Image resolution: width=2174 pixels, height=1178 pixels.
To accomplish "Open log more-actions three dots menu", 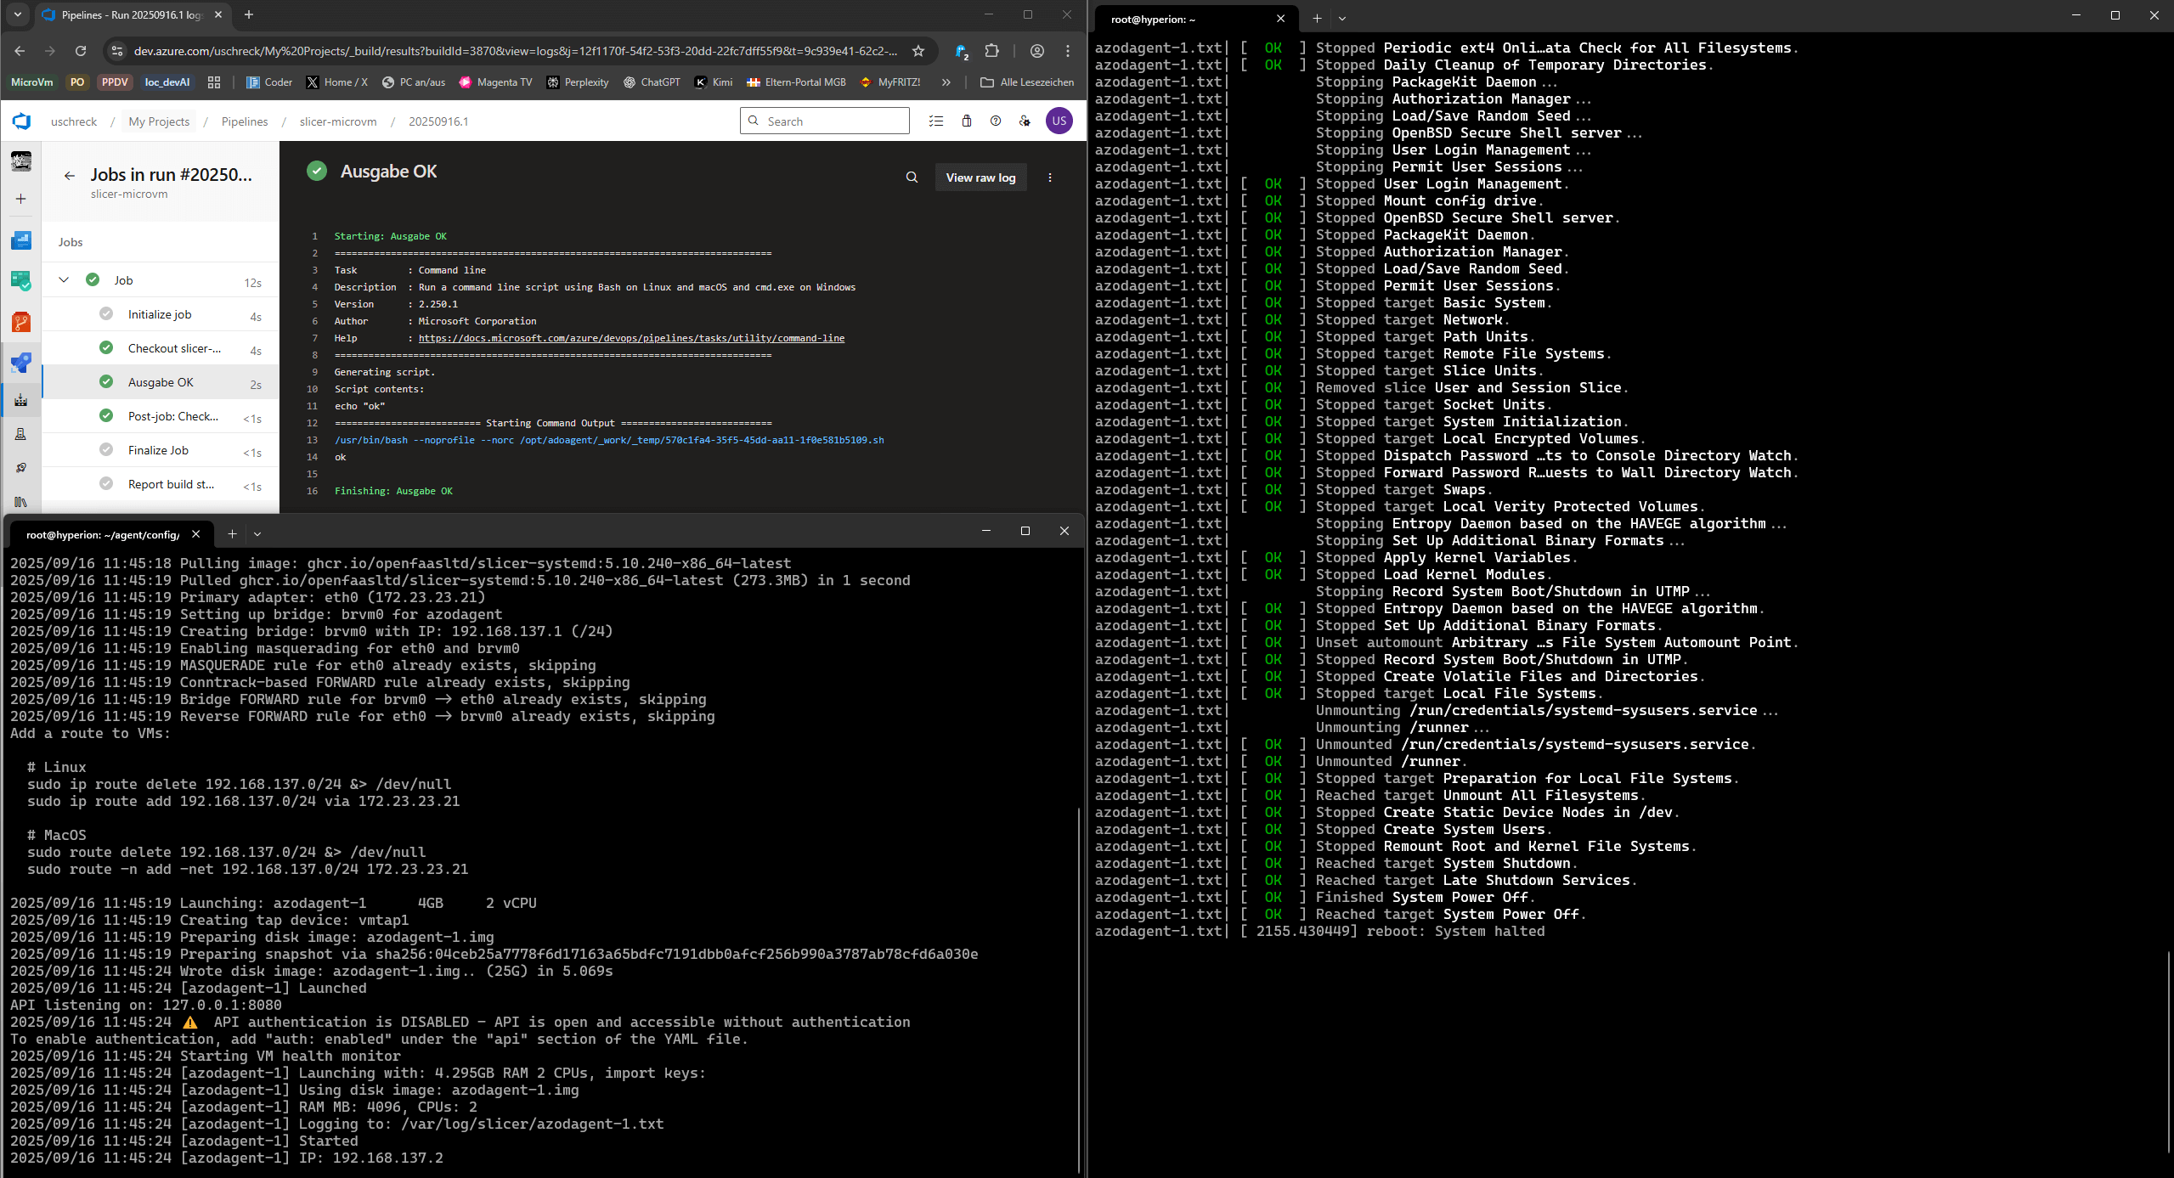I will point(1050,178).
